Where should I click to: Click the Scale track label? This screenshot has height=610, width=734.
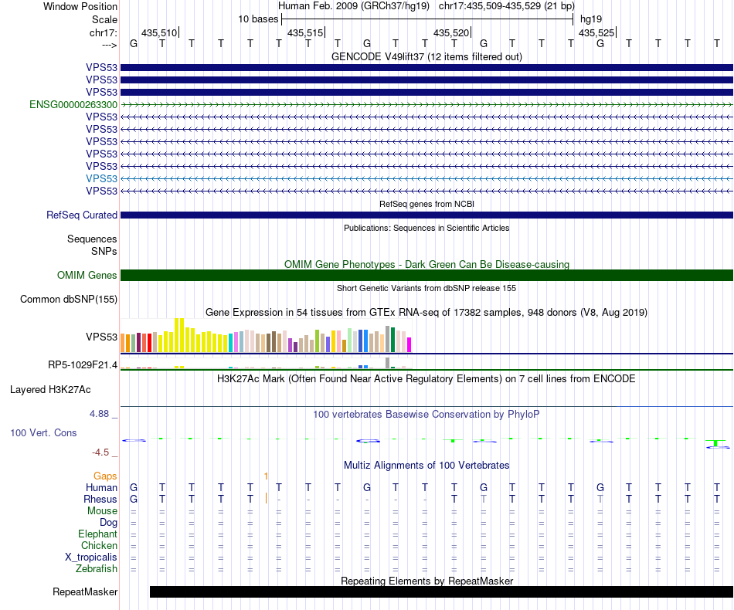tap(104, 19)
